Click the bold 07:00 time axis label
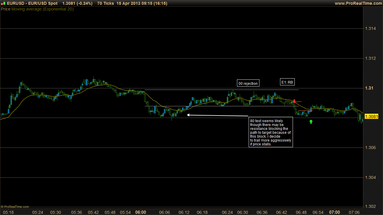The image size is (383, 215). pos(335,212)
